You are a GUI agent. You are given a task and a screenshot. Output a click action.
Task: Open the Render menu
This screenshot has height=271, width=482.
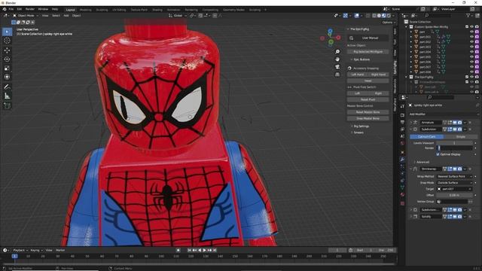click(x=30, y=9)
